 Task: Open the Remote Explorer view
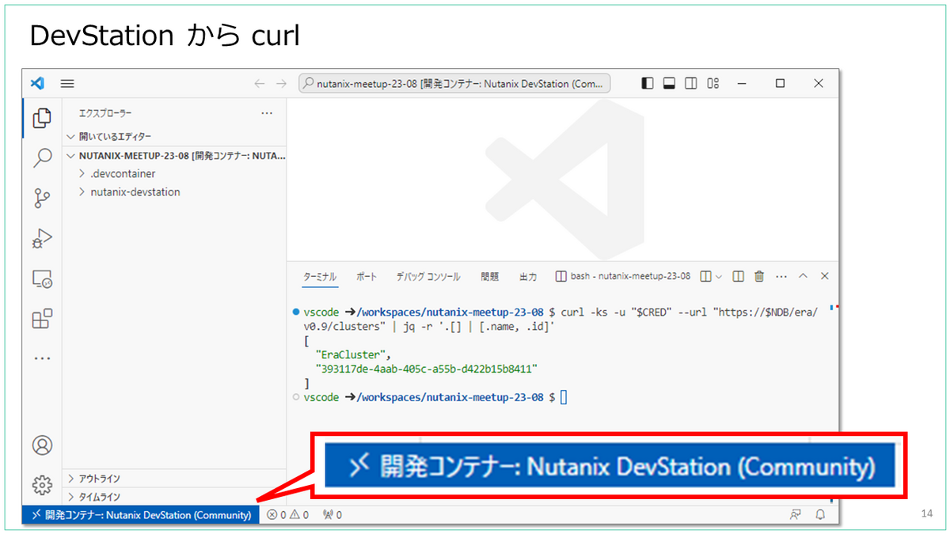point(41,278)
